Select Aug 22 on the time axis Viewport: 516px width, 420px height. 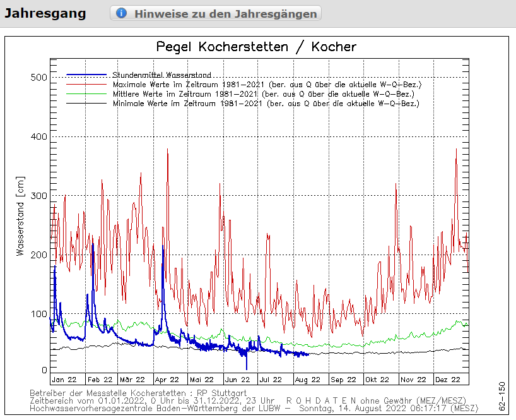click(x=308, y=380)
